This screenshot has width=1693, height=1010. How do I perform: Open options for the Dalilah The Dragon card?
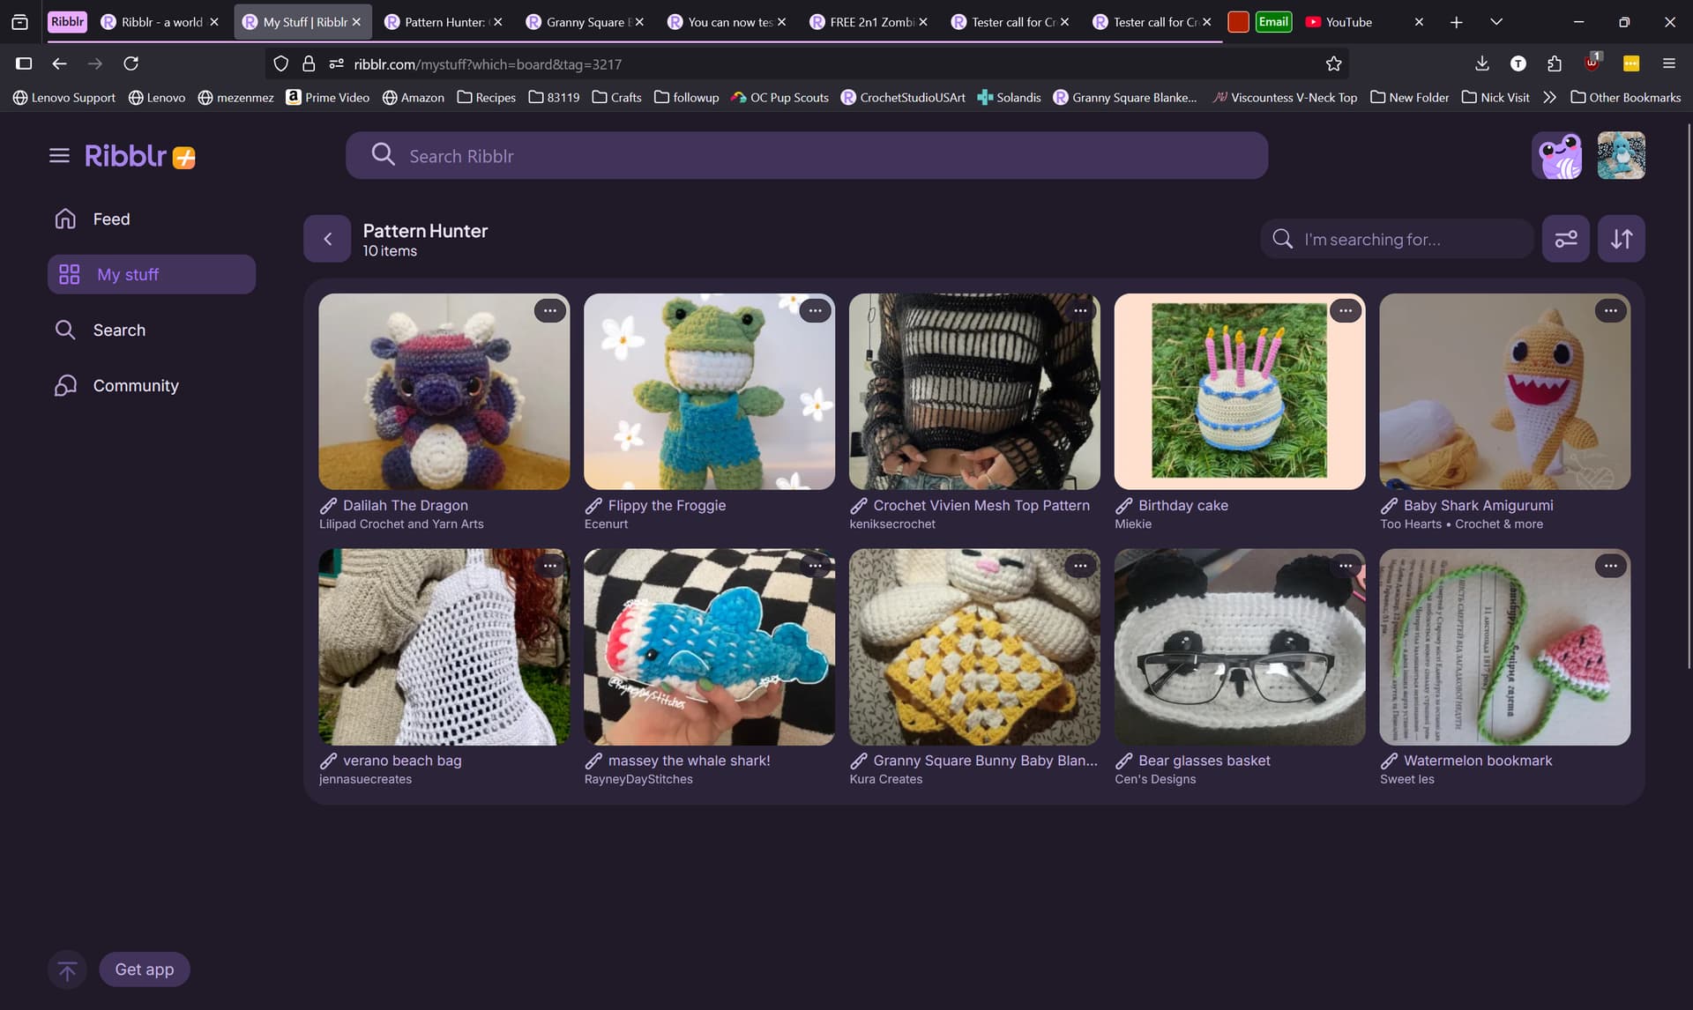(549, 311)
